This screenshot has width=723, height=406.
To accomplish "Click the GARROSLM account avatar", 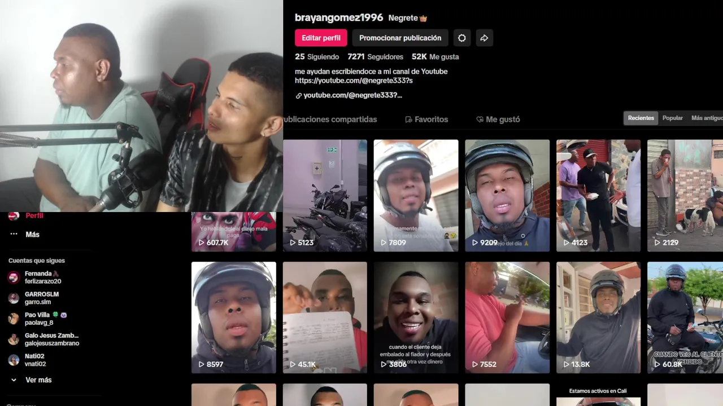I will pyautogui.click(x=14, y=298).
